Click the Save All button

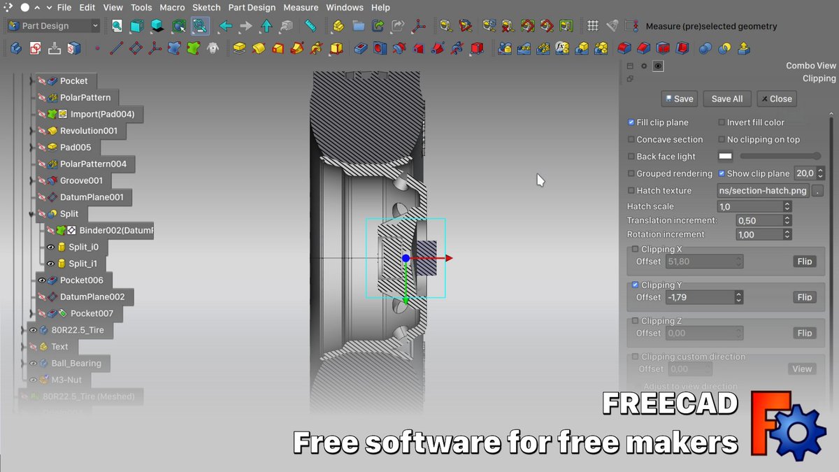point(726,99)
